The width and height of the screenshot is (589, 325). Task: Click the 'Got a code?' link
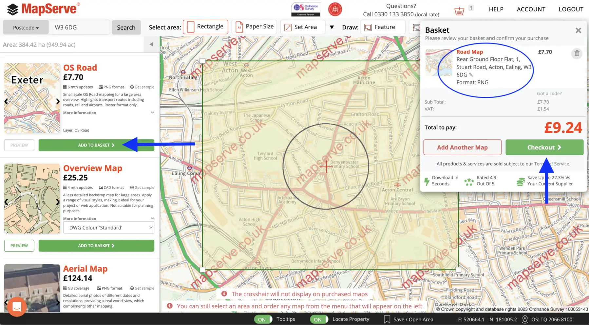pos(549,94)
